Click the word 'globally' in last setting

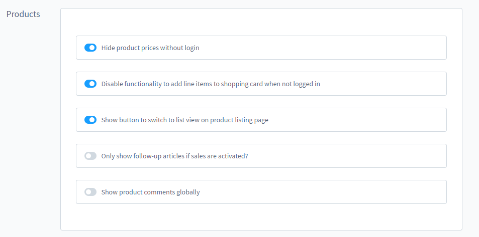(x=188, y=192)
